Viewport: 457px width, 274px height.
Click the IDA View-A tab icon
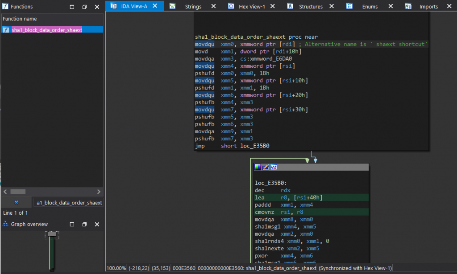114,6
